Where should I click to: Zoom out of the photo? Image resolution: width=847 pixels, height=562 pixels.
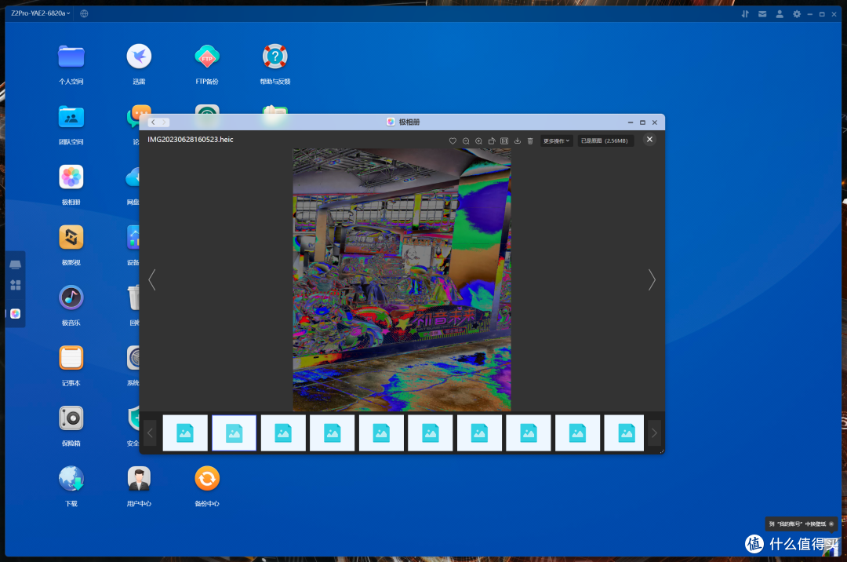[466, 141]
